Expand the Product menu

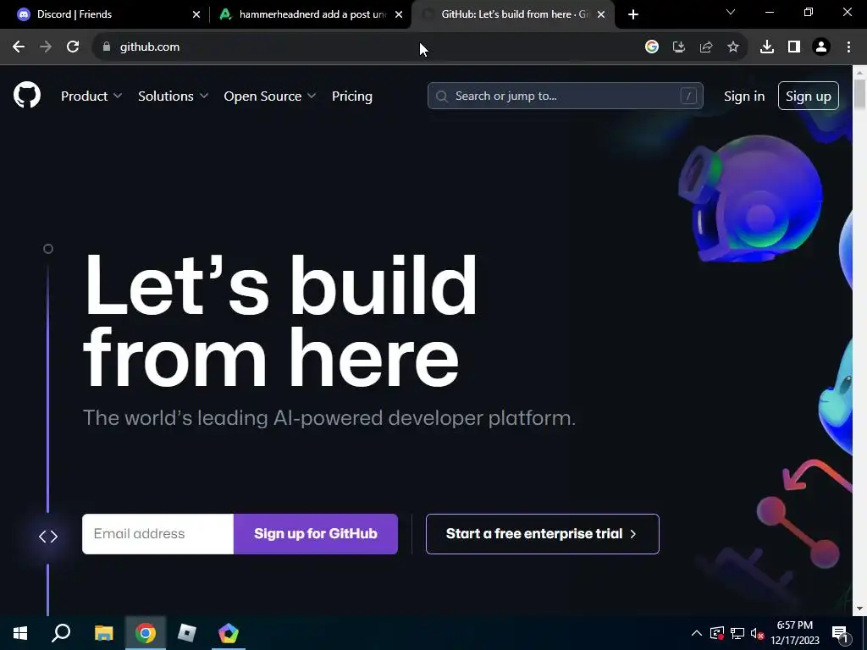(x=91, y=96)
